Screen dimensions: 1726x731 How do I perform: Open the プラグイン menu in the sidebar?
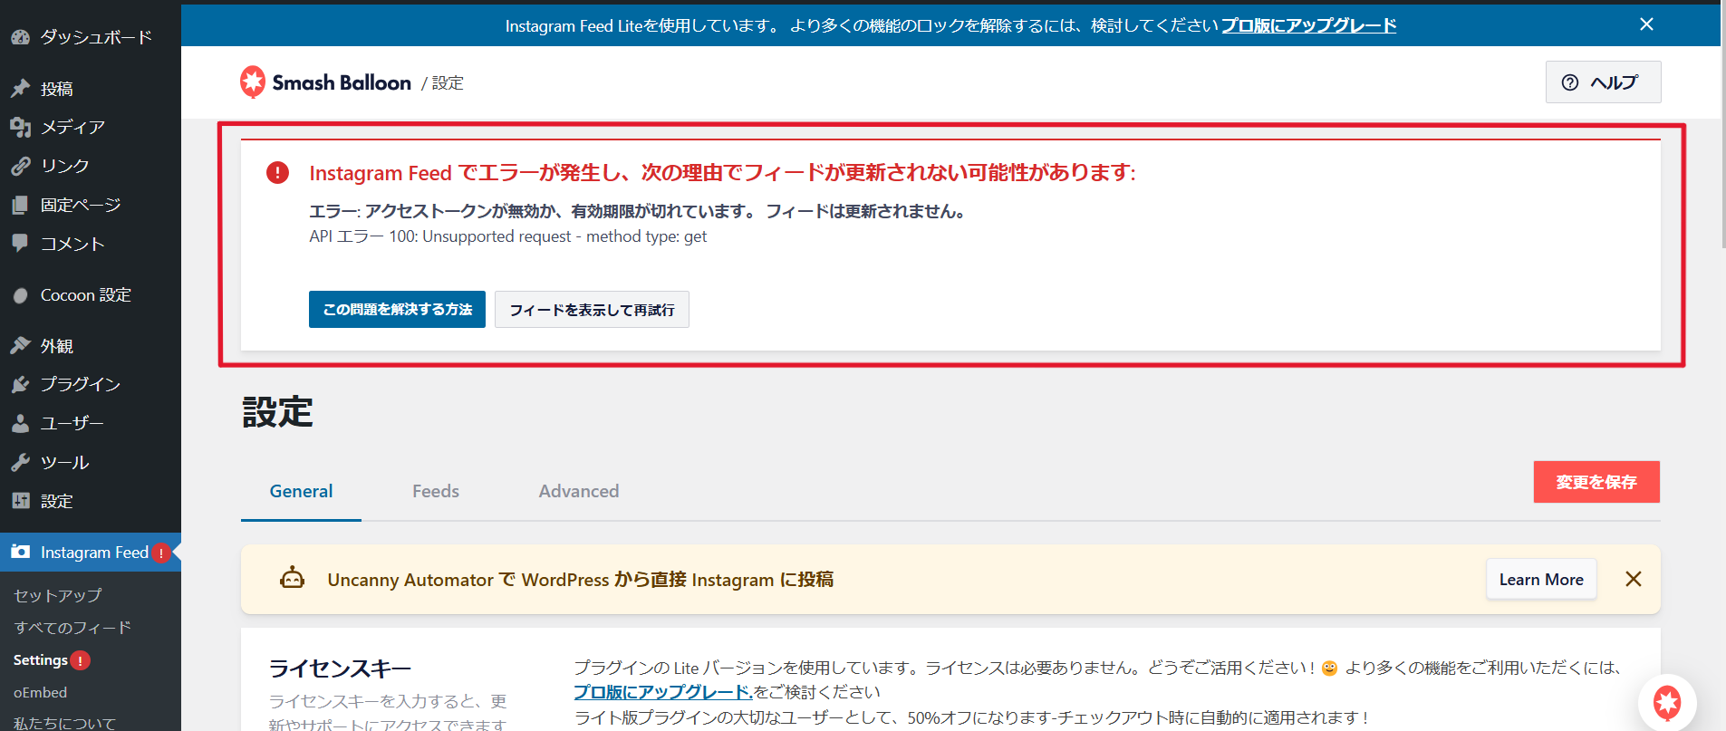click(80, 384)
